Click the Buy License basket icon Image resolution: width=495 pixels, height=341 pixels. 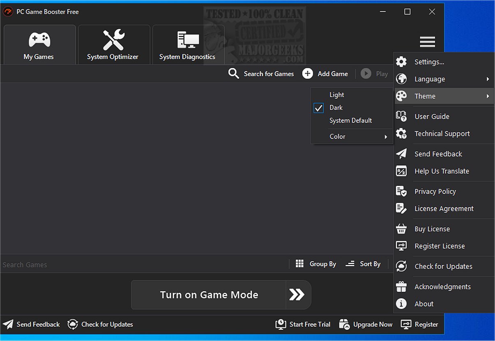click(401, 229)
